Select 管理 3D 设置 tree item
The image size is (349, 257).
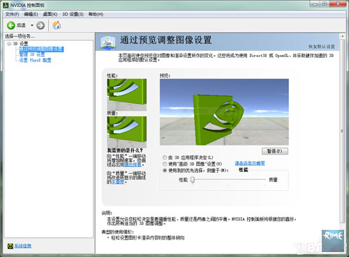pyautogui.click(x=32, y=54)
